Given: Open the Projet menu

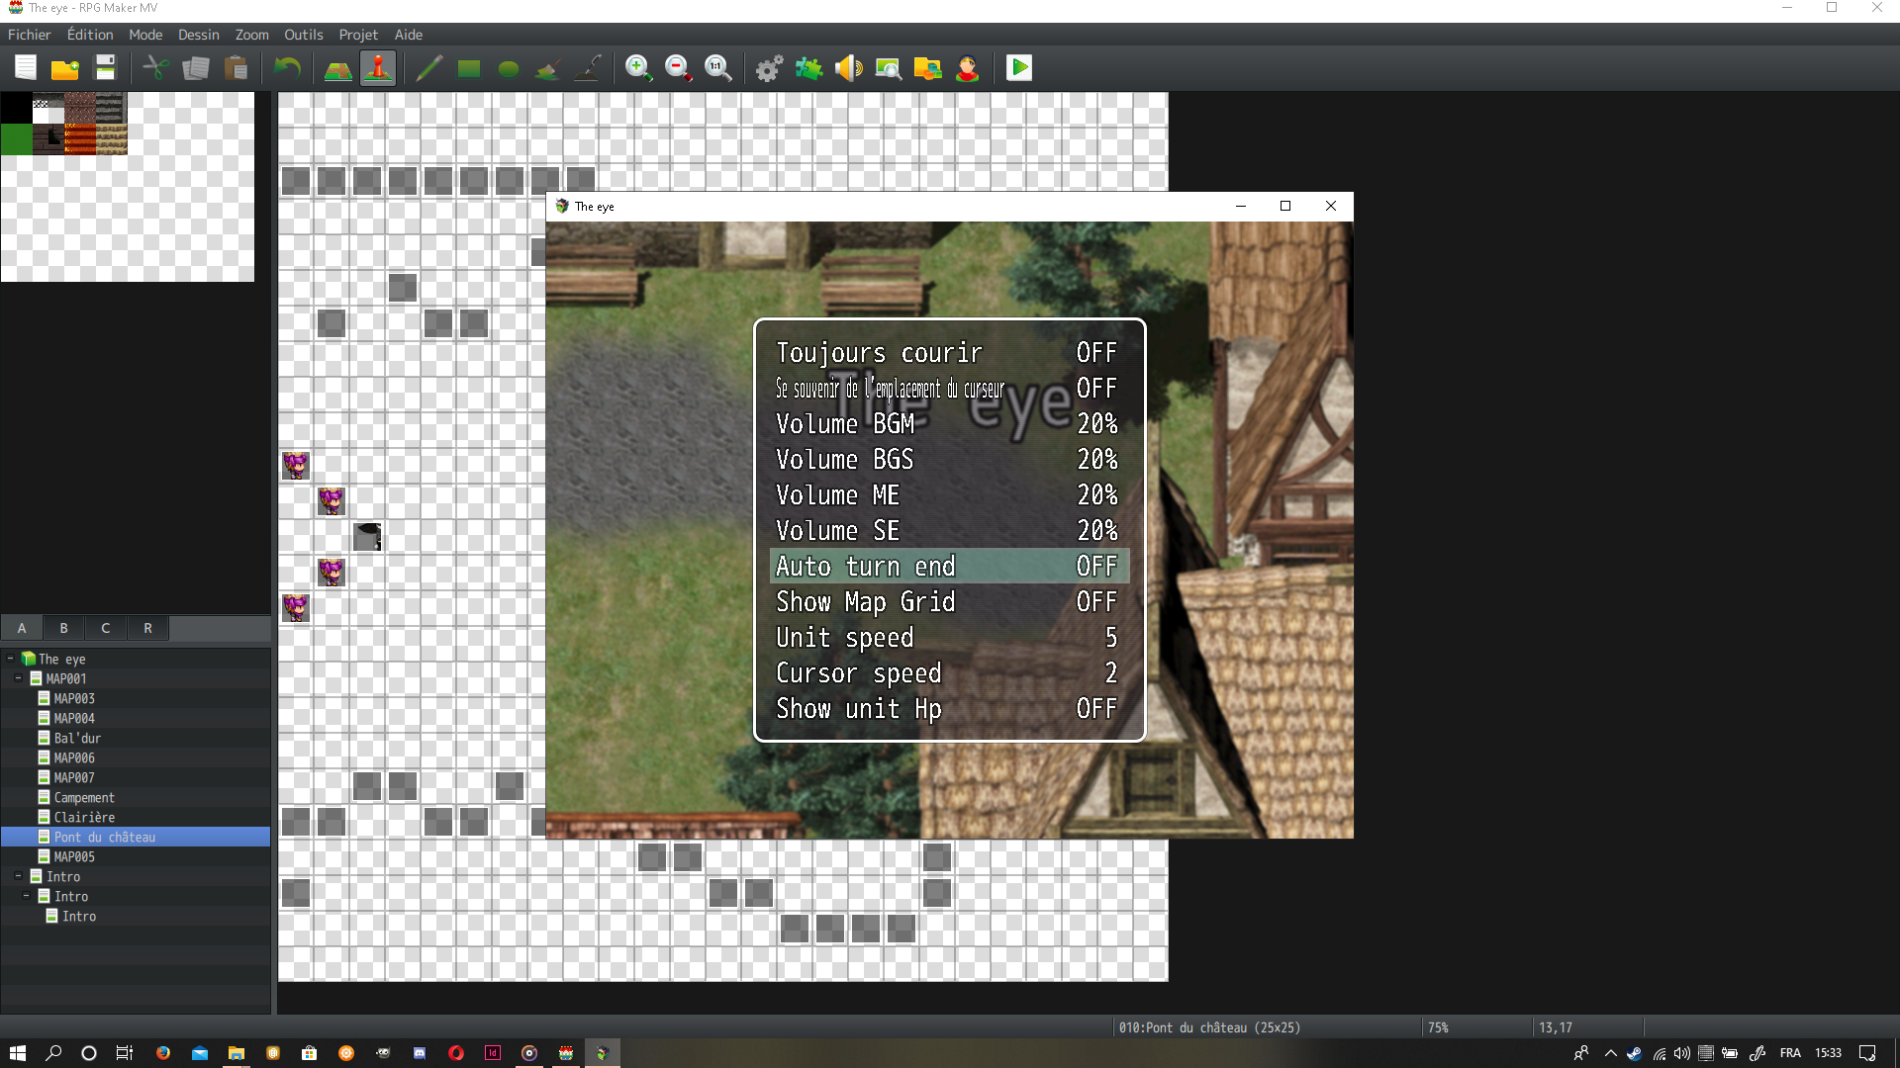Looking at the screenshot, I should click(x=358, y=35).
